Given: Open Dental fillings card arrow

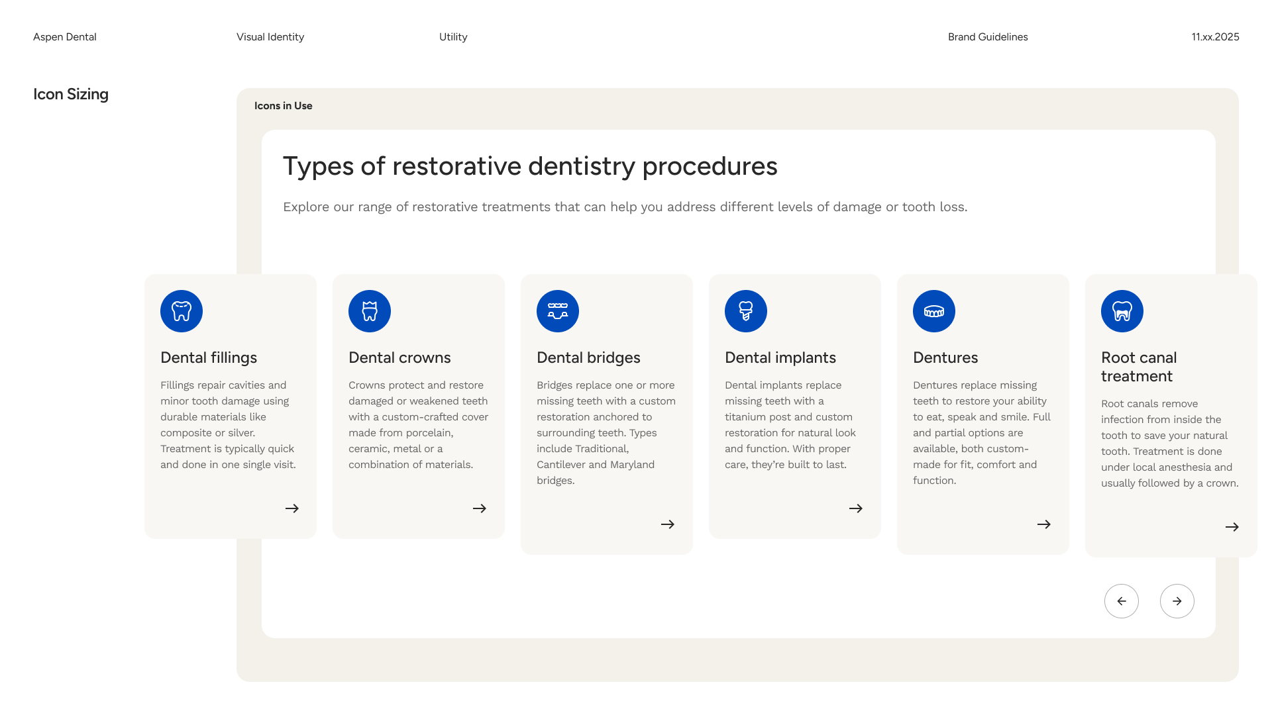Looking at the screenshot, I should pos(292,508).
